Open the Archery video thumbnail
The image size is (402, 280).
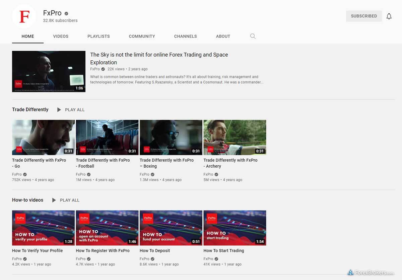click(235, 137)
